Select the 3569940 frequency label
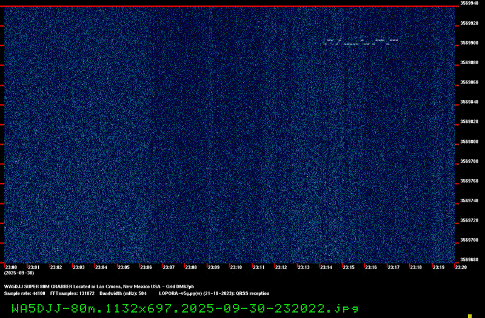This screenshot has width=485, height=318. (x=469, y=3)
